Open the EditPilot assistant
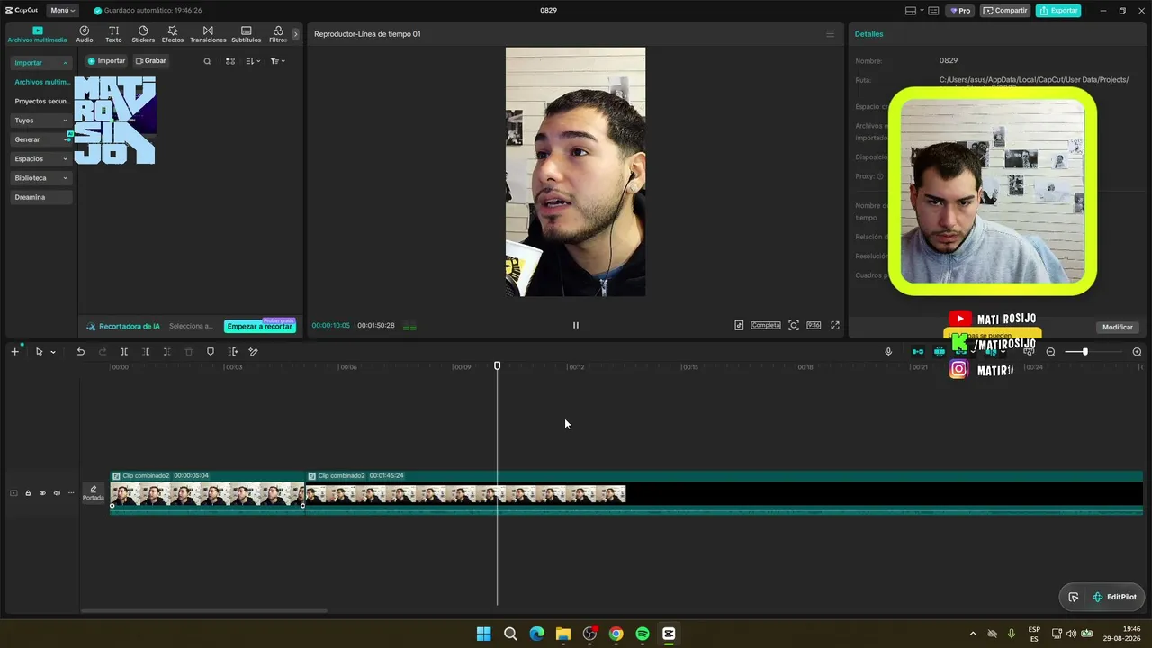Image resolution: width=1152 pixels, height=648 pixels. point(1114,597)
